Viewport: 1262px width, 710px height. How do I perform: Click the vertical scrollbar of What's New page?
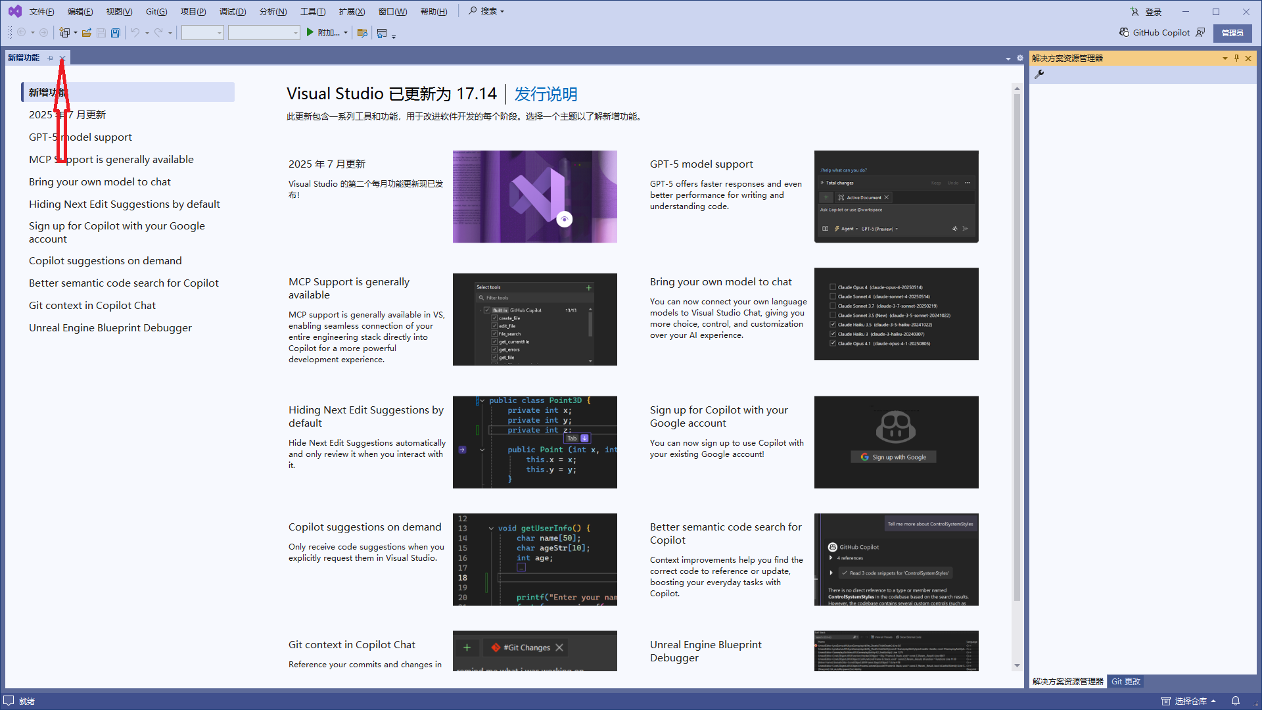click(1017, 348)
